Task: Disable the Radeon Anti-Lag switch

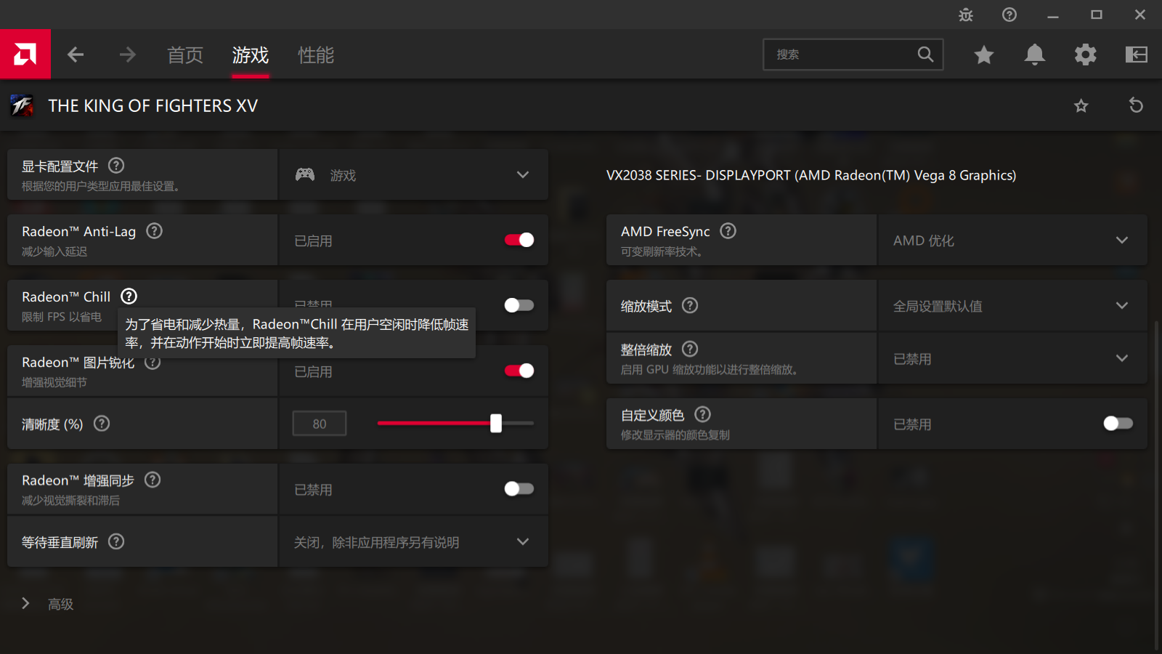Action: pyautogui.click(x=519, y=240)
